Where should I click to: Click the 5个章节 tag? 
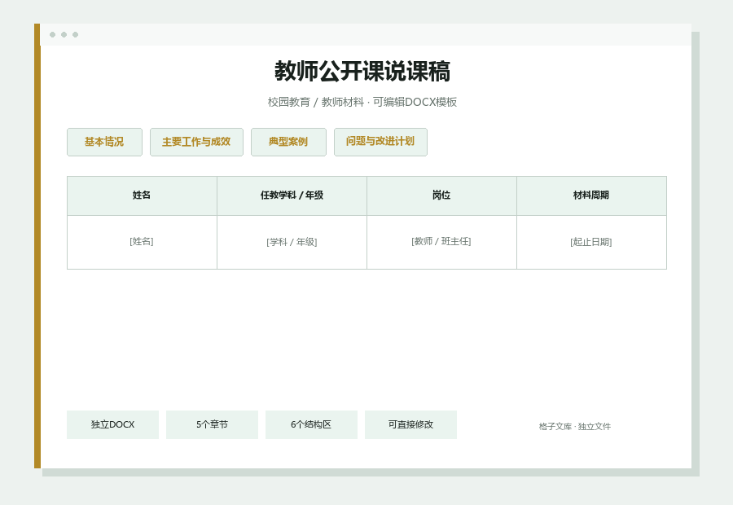(212, 424)
